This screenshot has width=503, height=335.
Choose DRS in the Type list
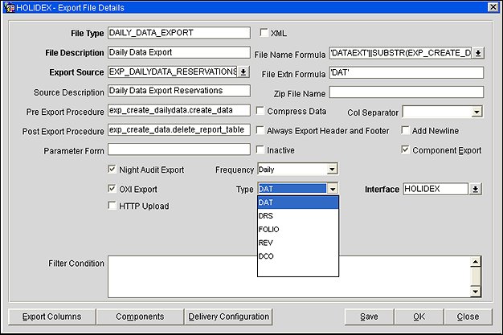click(268, 216)
